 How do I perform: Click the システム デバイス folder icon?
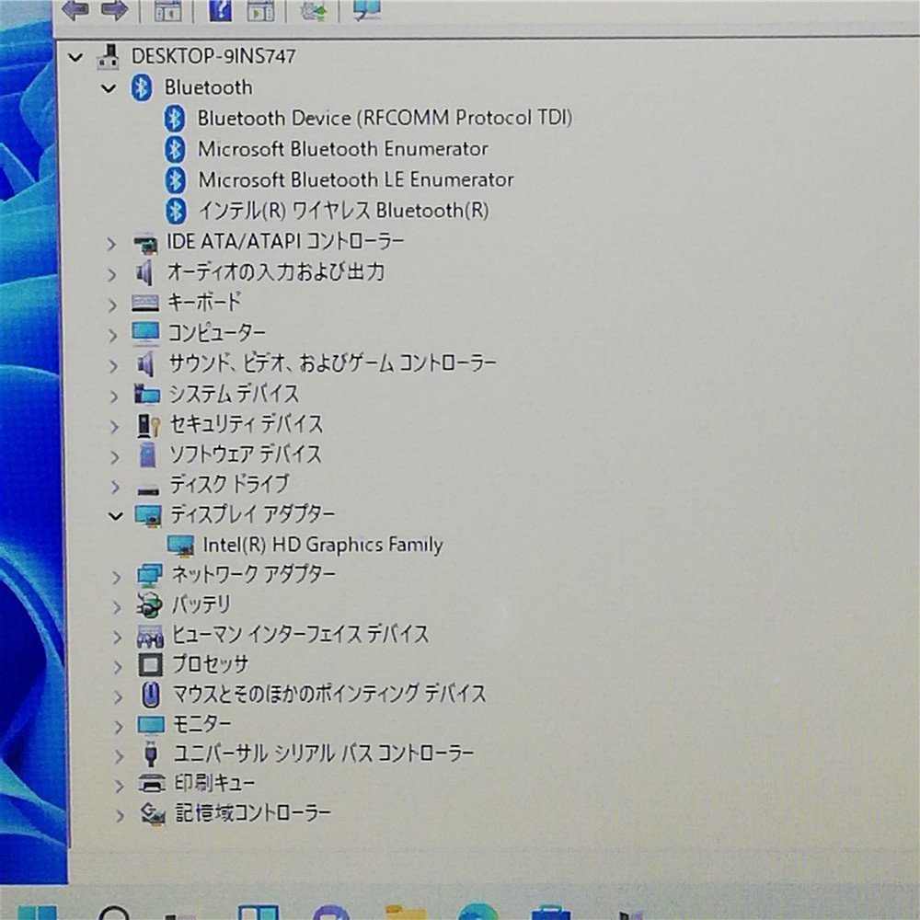coord(146,395)
